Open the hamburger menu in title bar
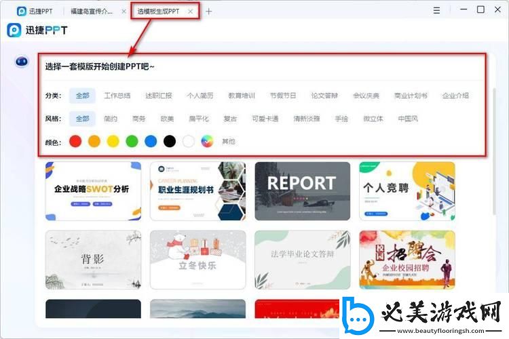 click(436, 10)
